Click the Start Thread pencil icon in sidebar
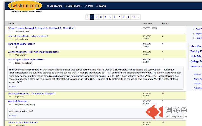This screenshot has height=126, width=202. (x=193, y=29)
